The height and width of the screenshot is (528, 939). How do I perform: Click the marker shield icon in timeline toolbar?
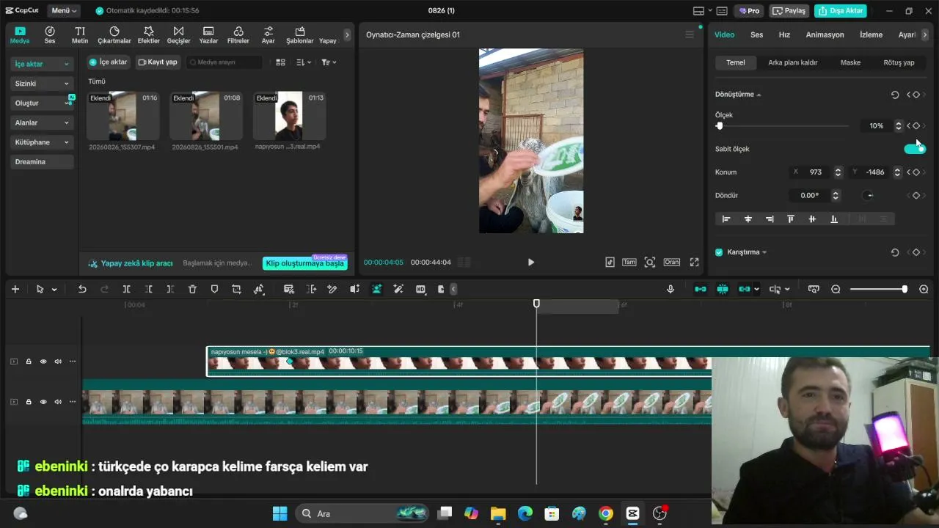[x=214, y=289]
